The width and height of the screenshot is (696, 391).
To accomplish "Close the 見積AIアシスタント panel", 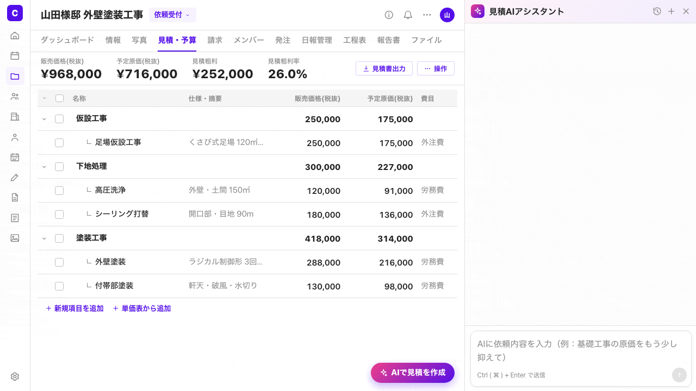I will [x=686, y=11].
